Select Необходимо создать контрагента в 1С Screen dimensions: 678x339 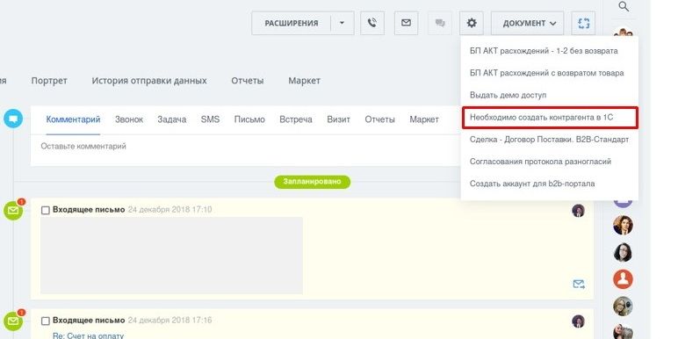[x=550, y=118]
